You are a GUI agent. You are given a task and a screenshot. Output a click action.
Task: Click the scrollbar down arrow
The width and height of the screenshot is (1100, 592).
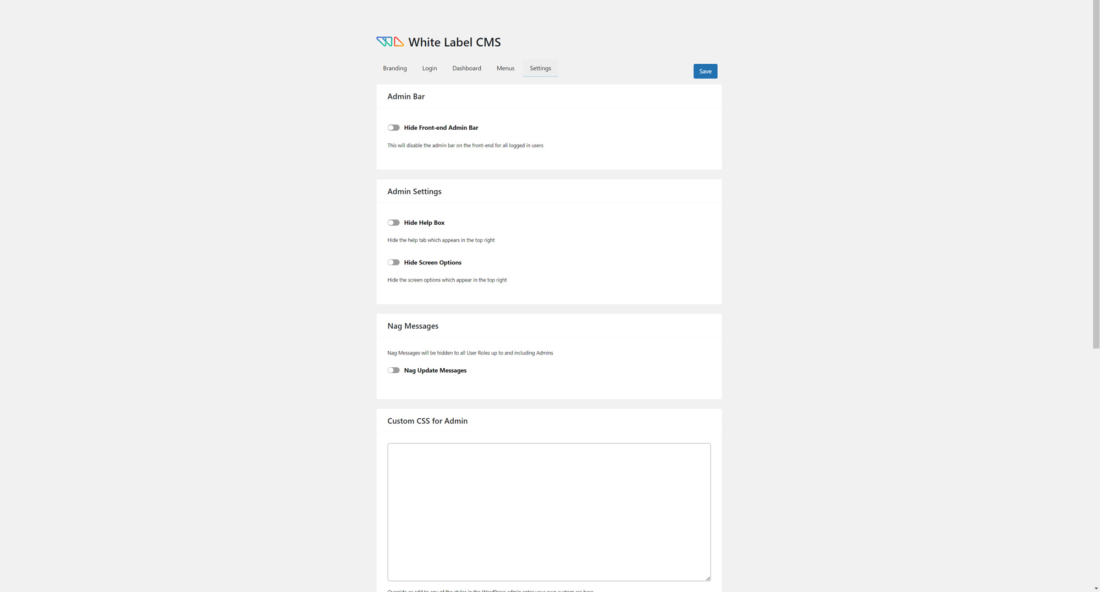[1096, 588]
